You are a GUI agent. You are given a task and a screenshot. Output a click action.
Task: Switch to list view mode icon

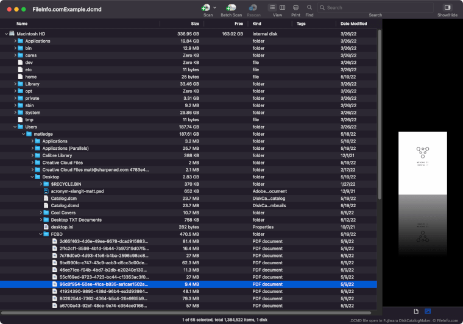pos(273,7)
